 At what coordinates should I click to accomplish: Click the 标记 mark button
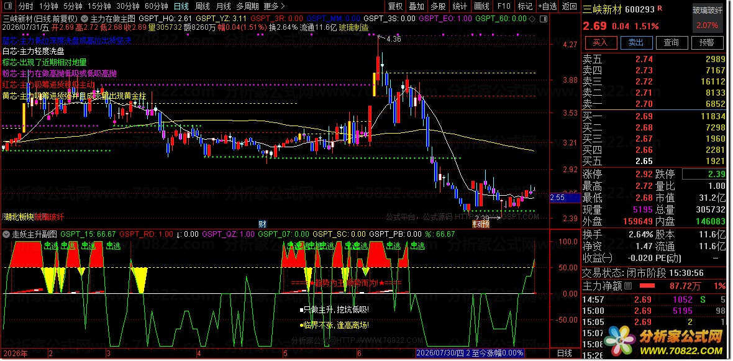[x=526, y=7]
